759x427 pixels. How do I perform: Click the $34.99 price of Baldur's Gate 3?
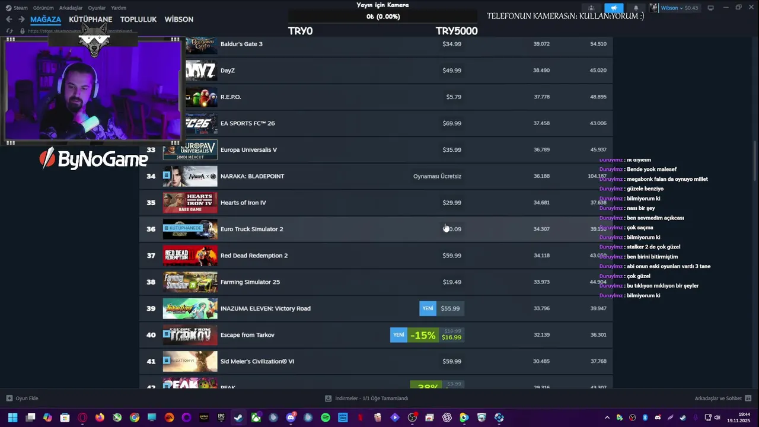coord(452,44)
